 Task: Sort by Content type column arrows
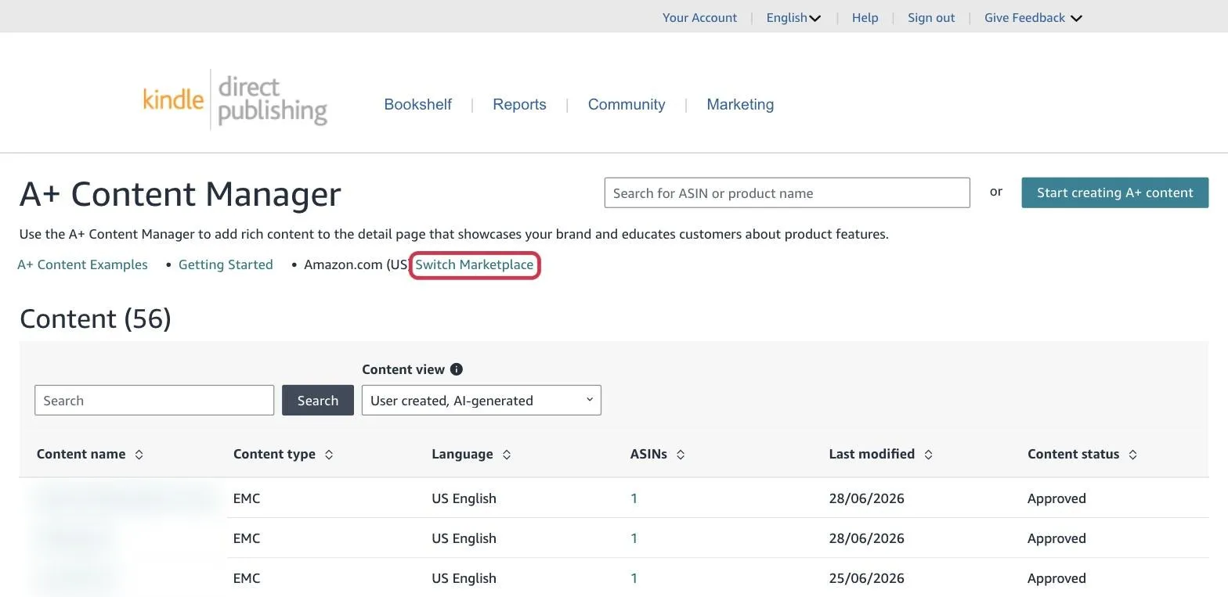(329, 455)
